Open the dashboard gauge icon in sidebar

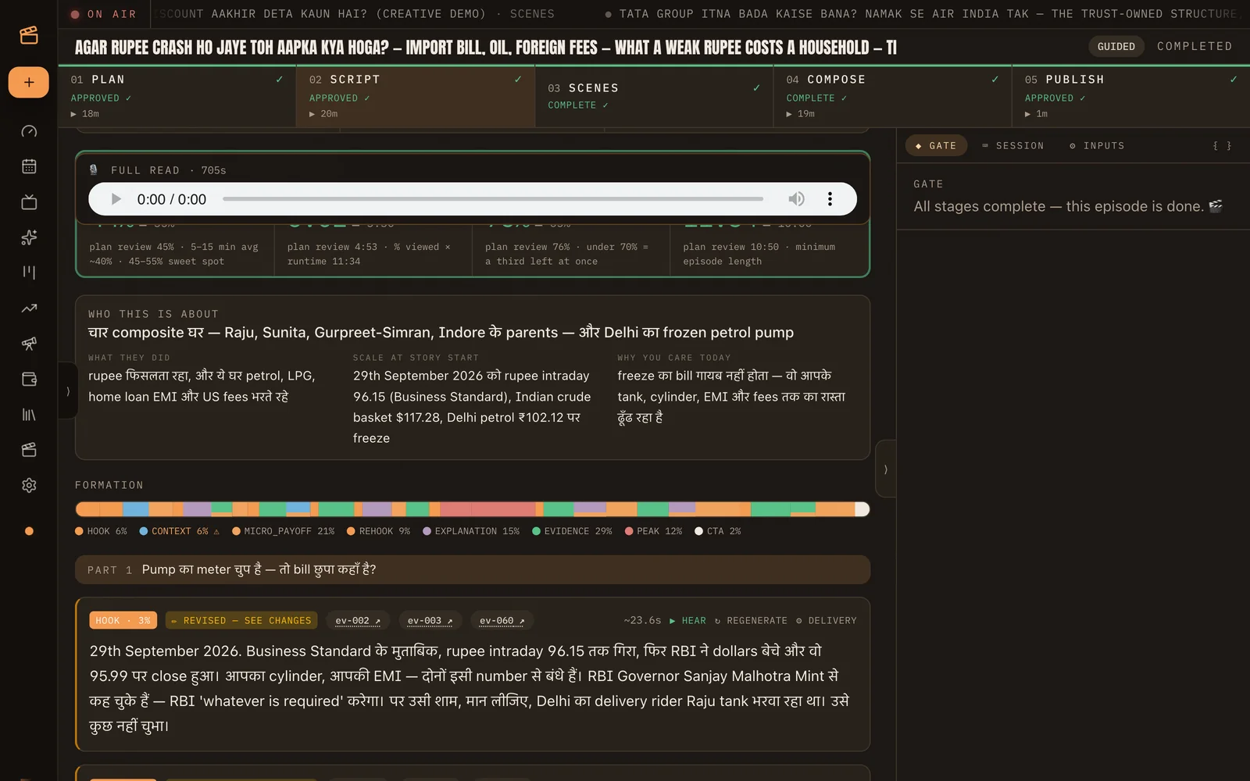29,131
